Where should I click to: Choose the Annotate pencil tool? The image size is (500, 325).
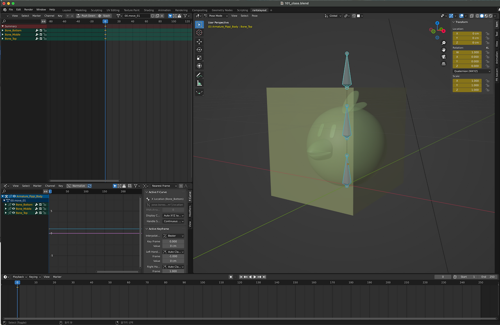coord(199,75)
